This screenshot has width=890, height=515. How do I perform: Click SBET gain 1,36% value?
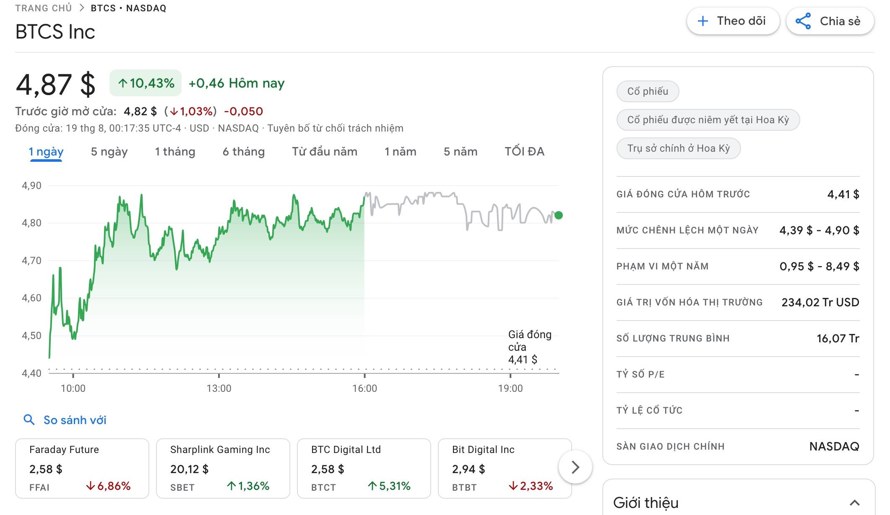click(x=248, y=486)
